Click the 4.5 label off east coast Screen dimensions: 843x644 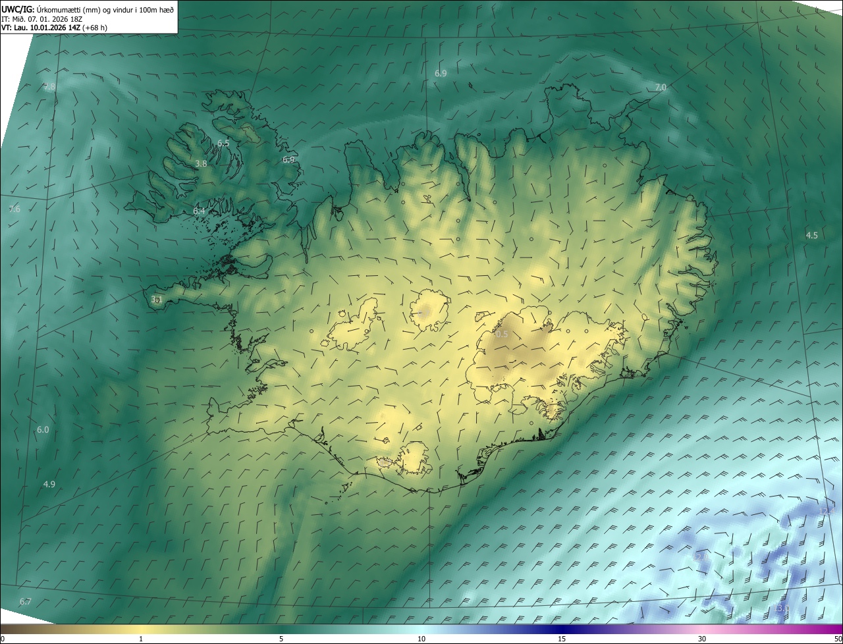click(x=811, y=235)
